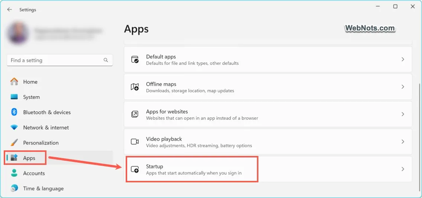The height and width of the screenshot is (198, 422).
Task: Close the Settings window
Action: 413,6
